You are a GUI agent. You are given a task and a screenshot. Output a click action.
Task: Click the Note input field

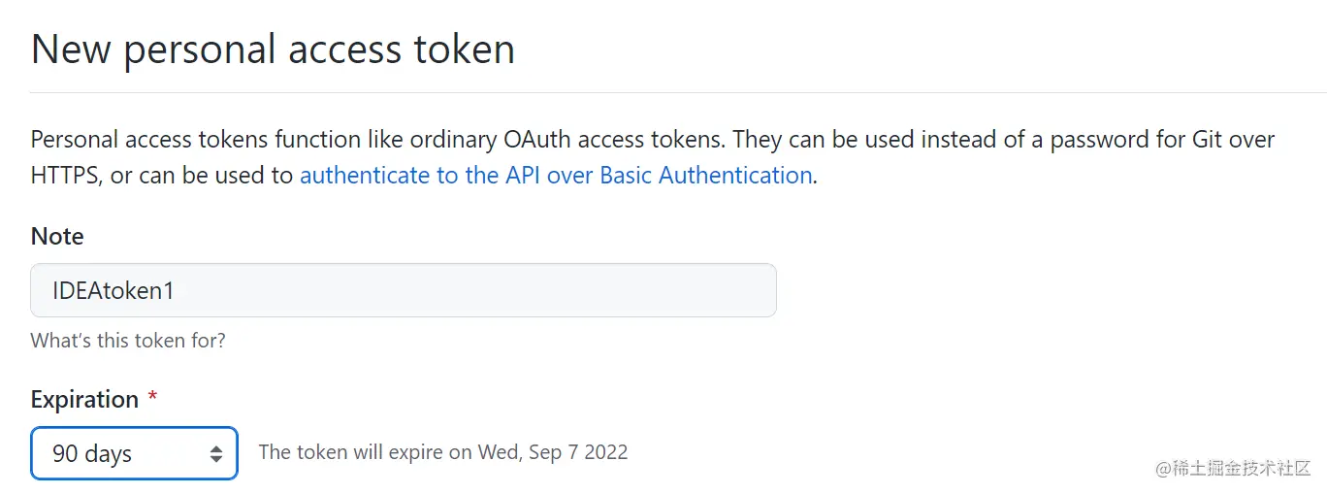click(x=403, y=290)
